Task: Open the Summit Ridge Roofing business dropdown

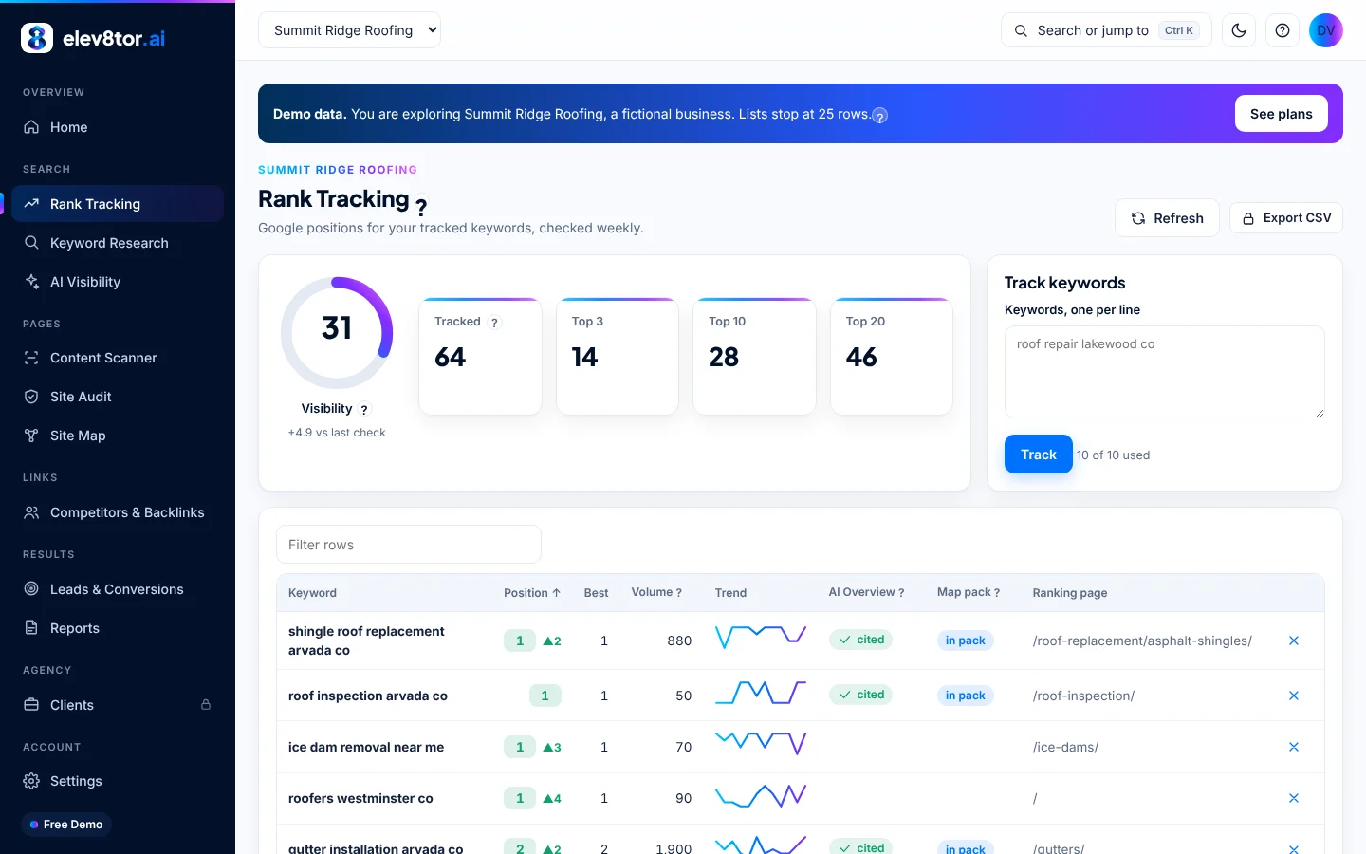Action: point(349,30)
